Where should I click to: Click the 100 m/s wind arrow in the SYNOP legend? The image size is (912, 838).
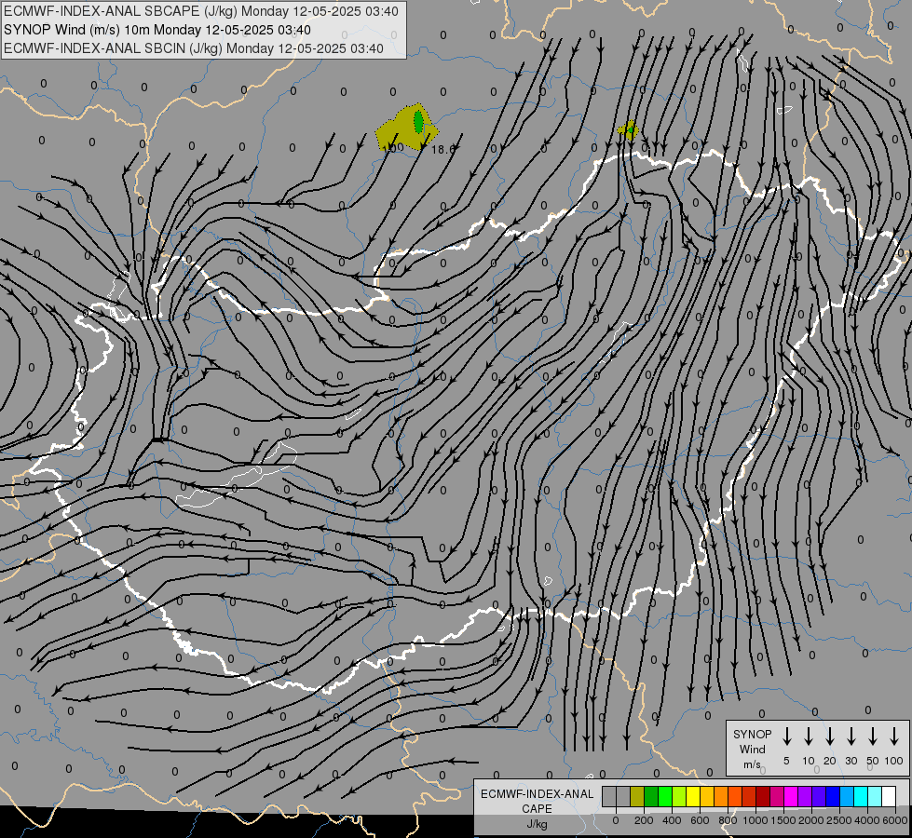pyautogui.click(x=894, y=737)
